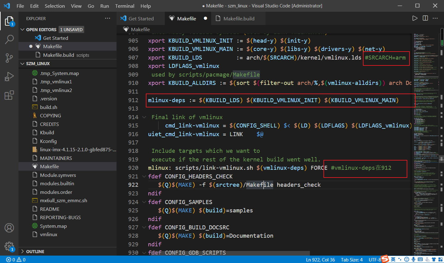The height and width of the screenshot is (263, 444).
Task: Open the build.sh script
Action: click(68, 107)
